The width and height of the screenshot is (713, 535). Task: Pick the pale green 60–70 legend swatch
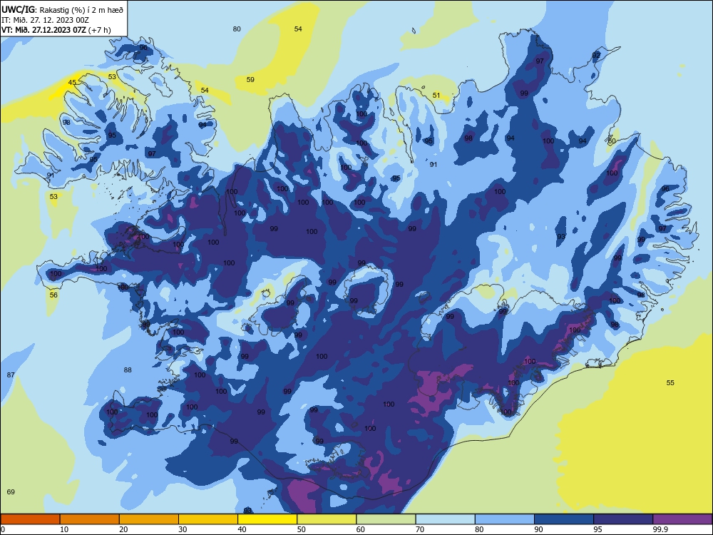386,519
